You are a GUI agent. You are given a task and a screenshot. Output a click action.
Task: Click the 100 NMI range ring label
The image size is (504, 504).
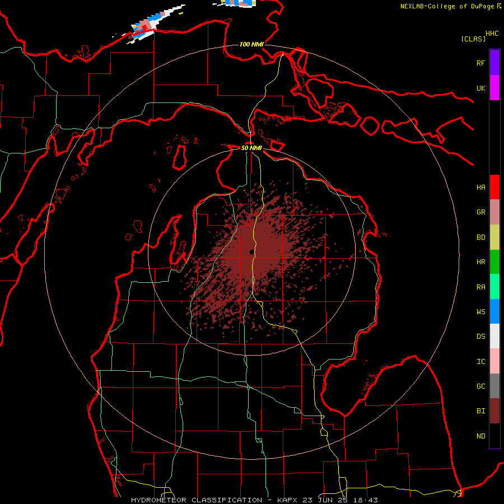(x=251, y=44)
